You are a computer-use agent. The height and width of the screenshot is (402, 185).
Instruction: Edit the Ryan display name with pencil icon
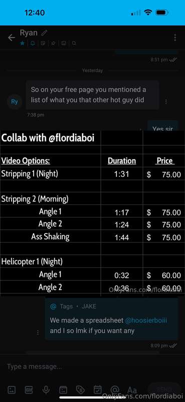click(x=44, y=33)
